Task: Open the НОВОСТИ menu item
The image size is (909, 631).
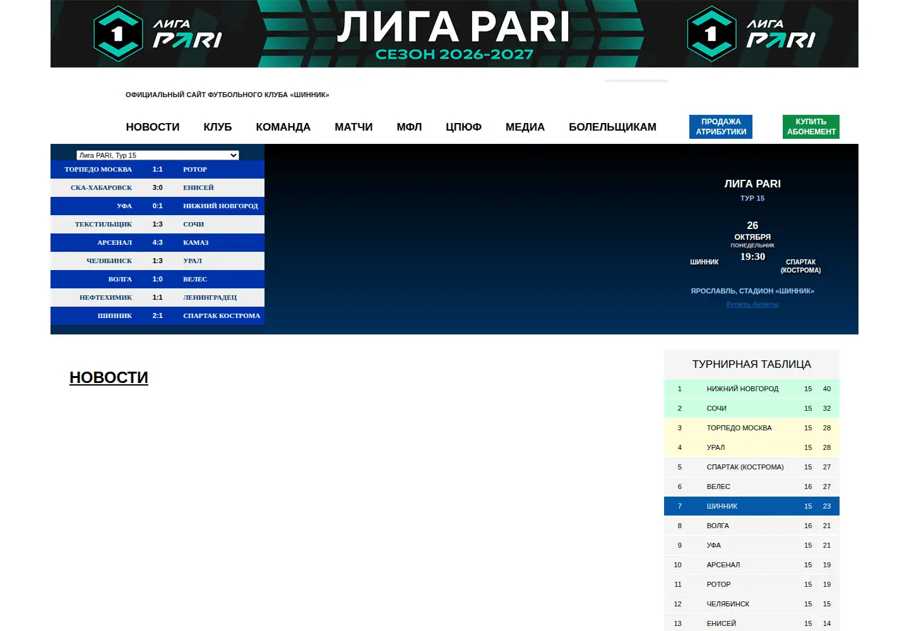Action: coord(153,127)
